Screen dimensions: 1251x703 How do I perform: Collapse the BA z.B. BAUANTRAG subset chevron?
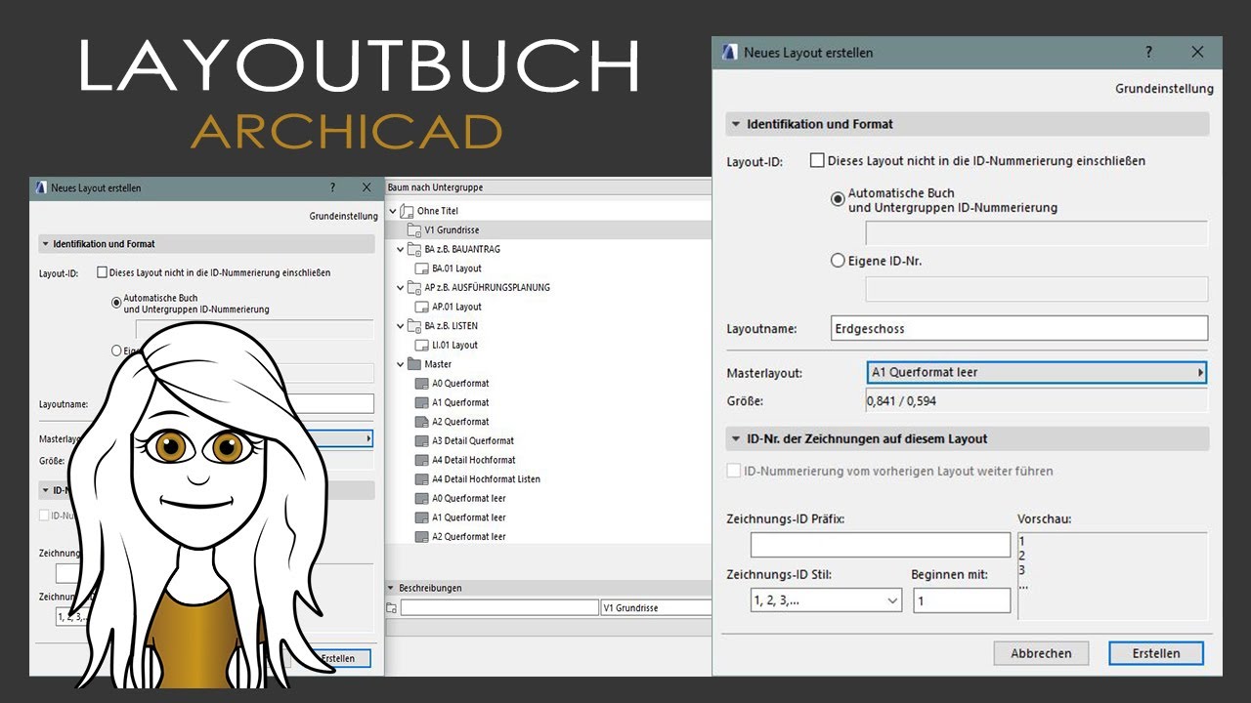coord(401,249)
